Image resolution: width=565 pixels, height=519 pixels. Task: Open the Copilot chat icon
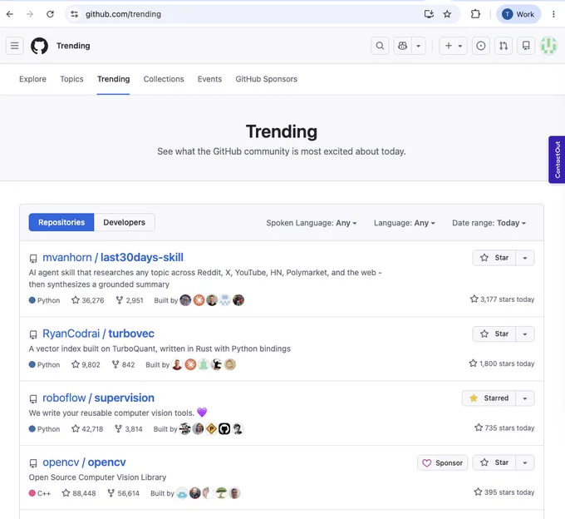pos(402,46)
